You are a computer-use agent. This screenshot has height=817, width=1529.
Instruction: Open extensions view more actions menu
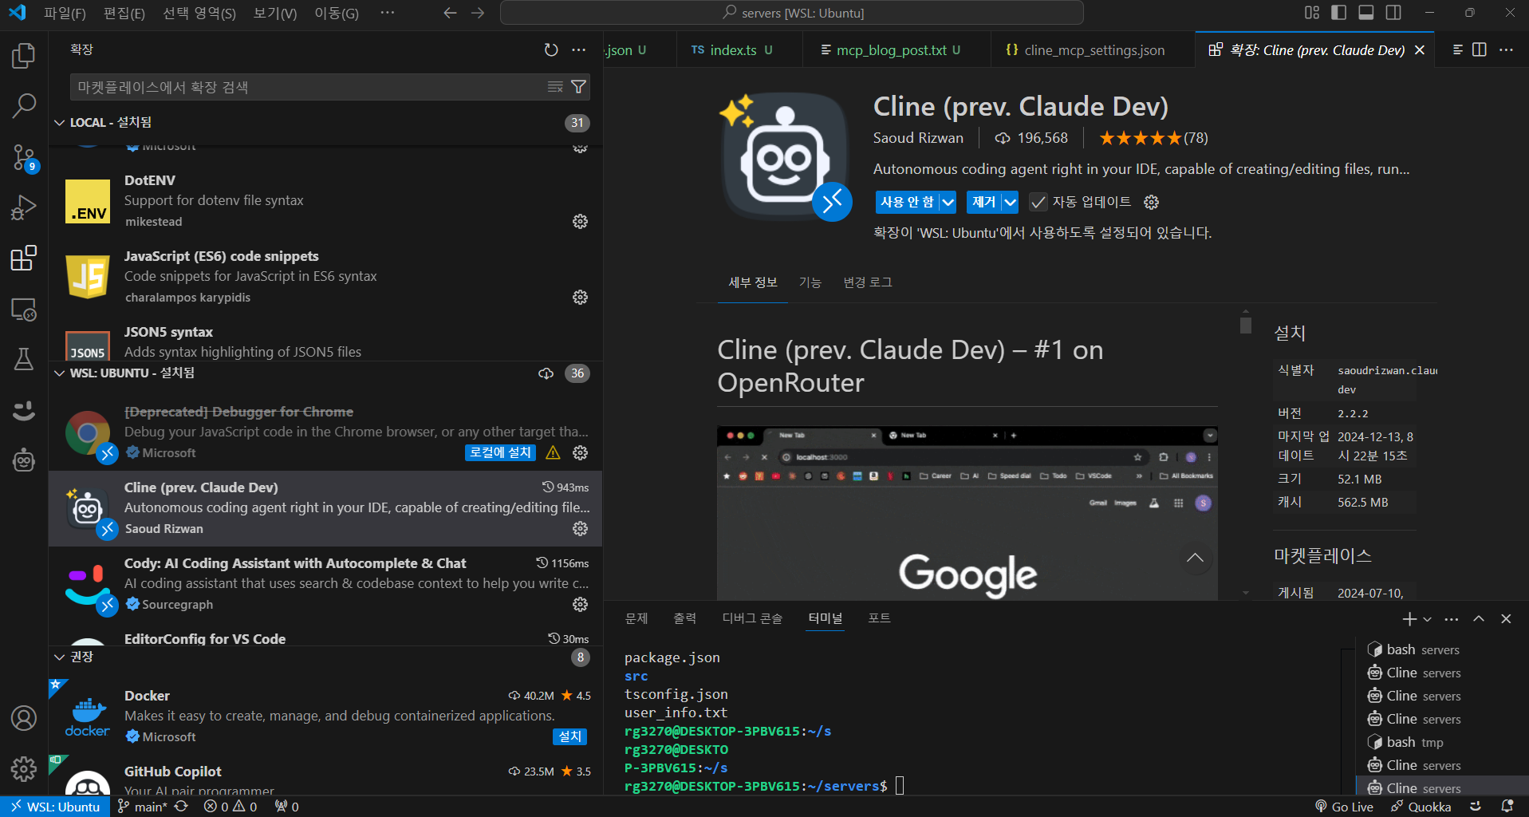[x=579, y=50]
